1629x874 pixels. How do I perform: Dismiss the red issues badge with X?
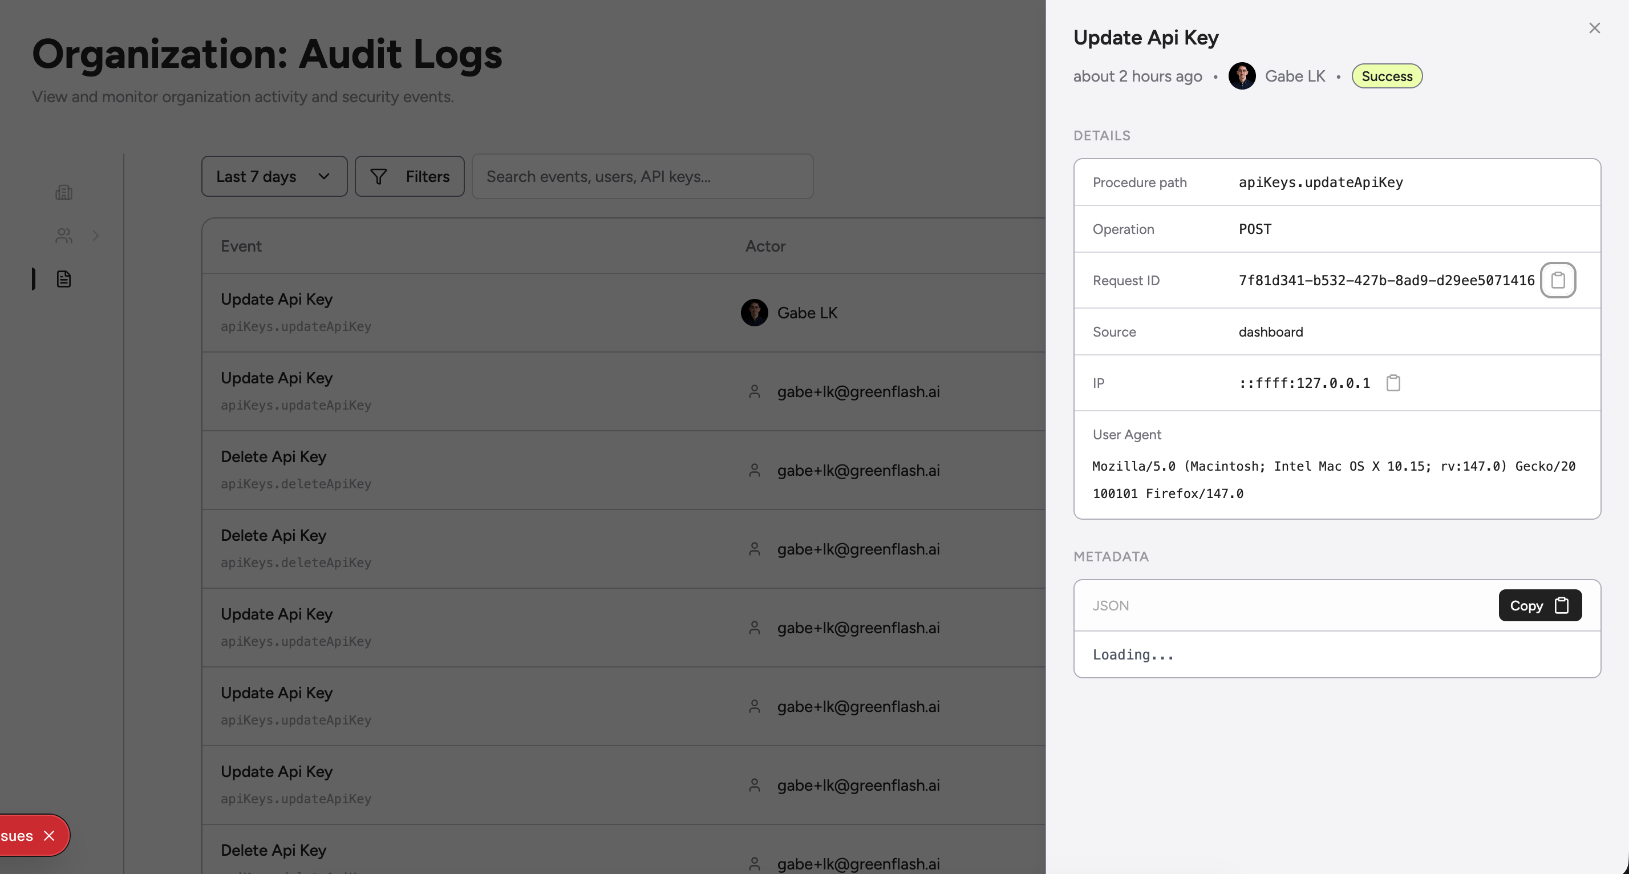(x=48, y=835)
